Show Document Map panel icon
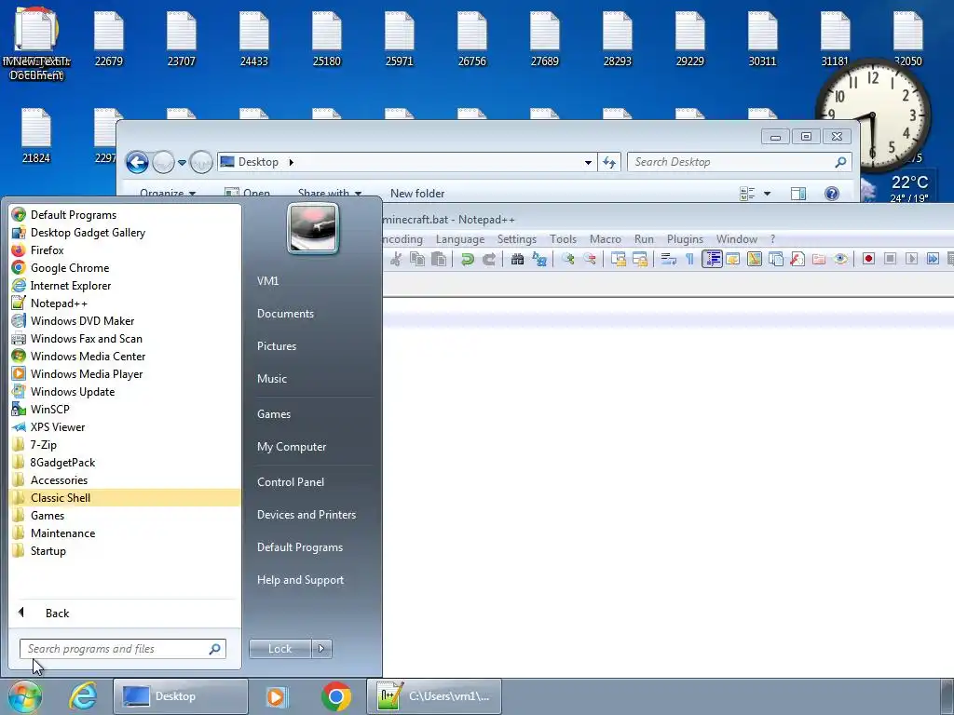This screenshot has width=954, height=715. pyautogui.click(x=755, y=259)
